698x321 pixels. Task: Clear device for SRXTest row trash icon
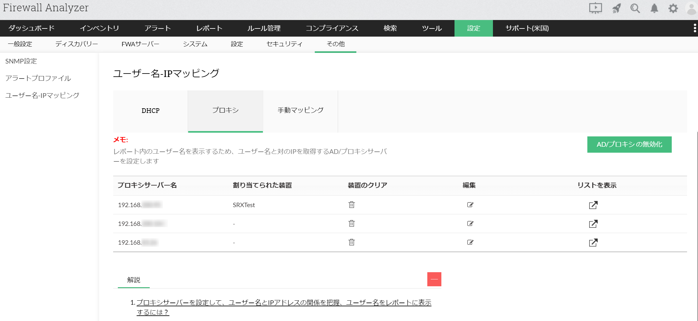point(352,205)
